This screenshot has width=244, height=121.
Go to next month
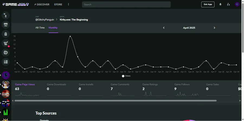[214, 28]
